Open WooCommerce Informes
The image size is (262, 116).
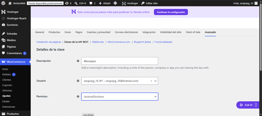(7, 91)
